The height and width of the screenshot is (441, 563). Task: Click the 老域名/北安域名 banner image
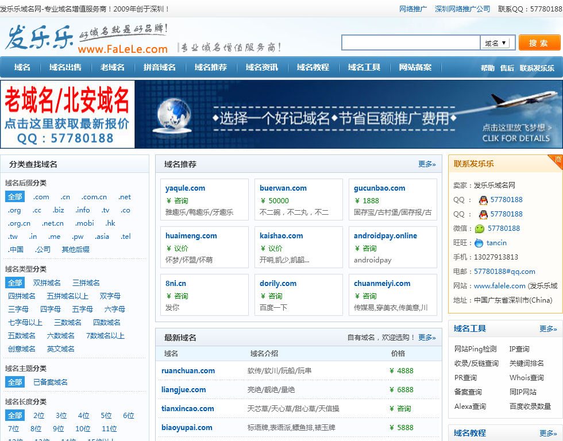pyautogui.click(x=68, y=114)
